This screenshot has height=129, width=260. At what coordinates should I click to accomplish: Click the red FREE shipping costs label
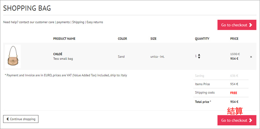tap(234, 93)
